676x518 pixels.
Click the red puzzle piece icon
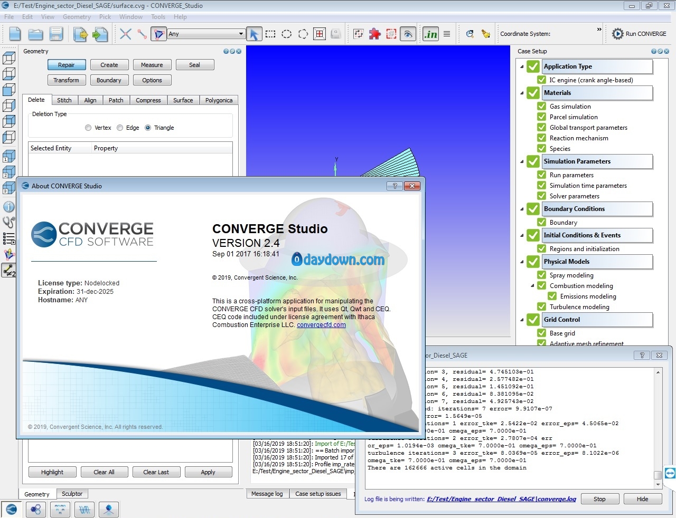pyautogui.click(x=374, y=34)
